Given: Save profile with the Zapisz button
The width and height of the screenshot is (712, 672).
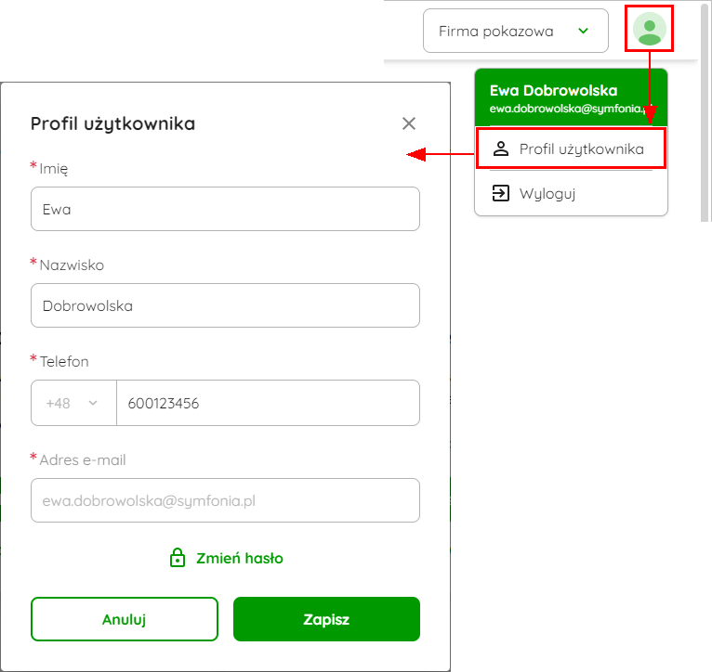Looking at the screenshot, I should click(326, 619).
